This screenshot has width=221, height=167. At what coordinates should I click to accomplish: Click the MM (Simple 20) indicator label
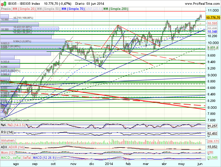[x=24, y=9]
